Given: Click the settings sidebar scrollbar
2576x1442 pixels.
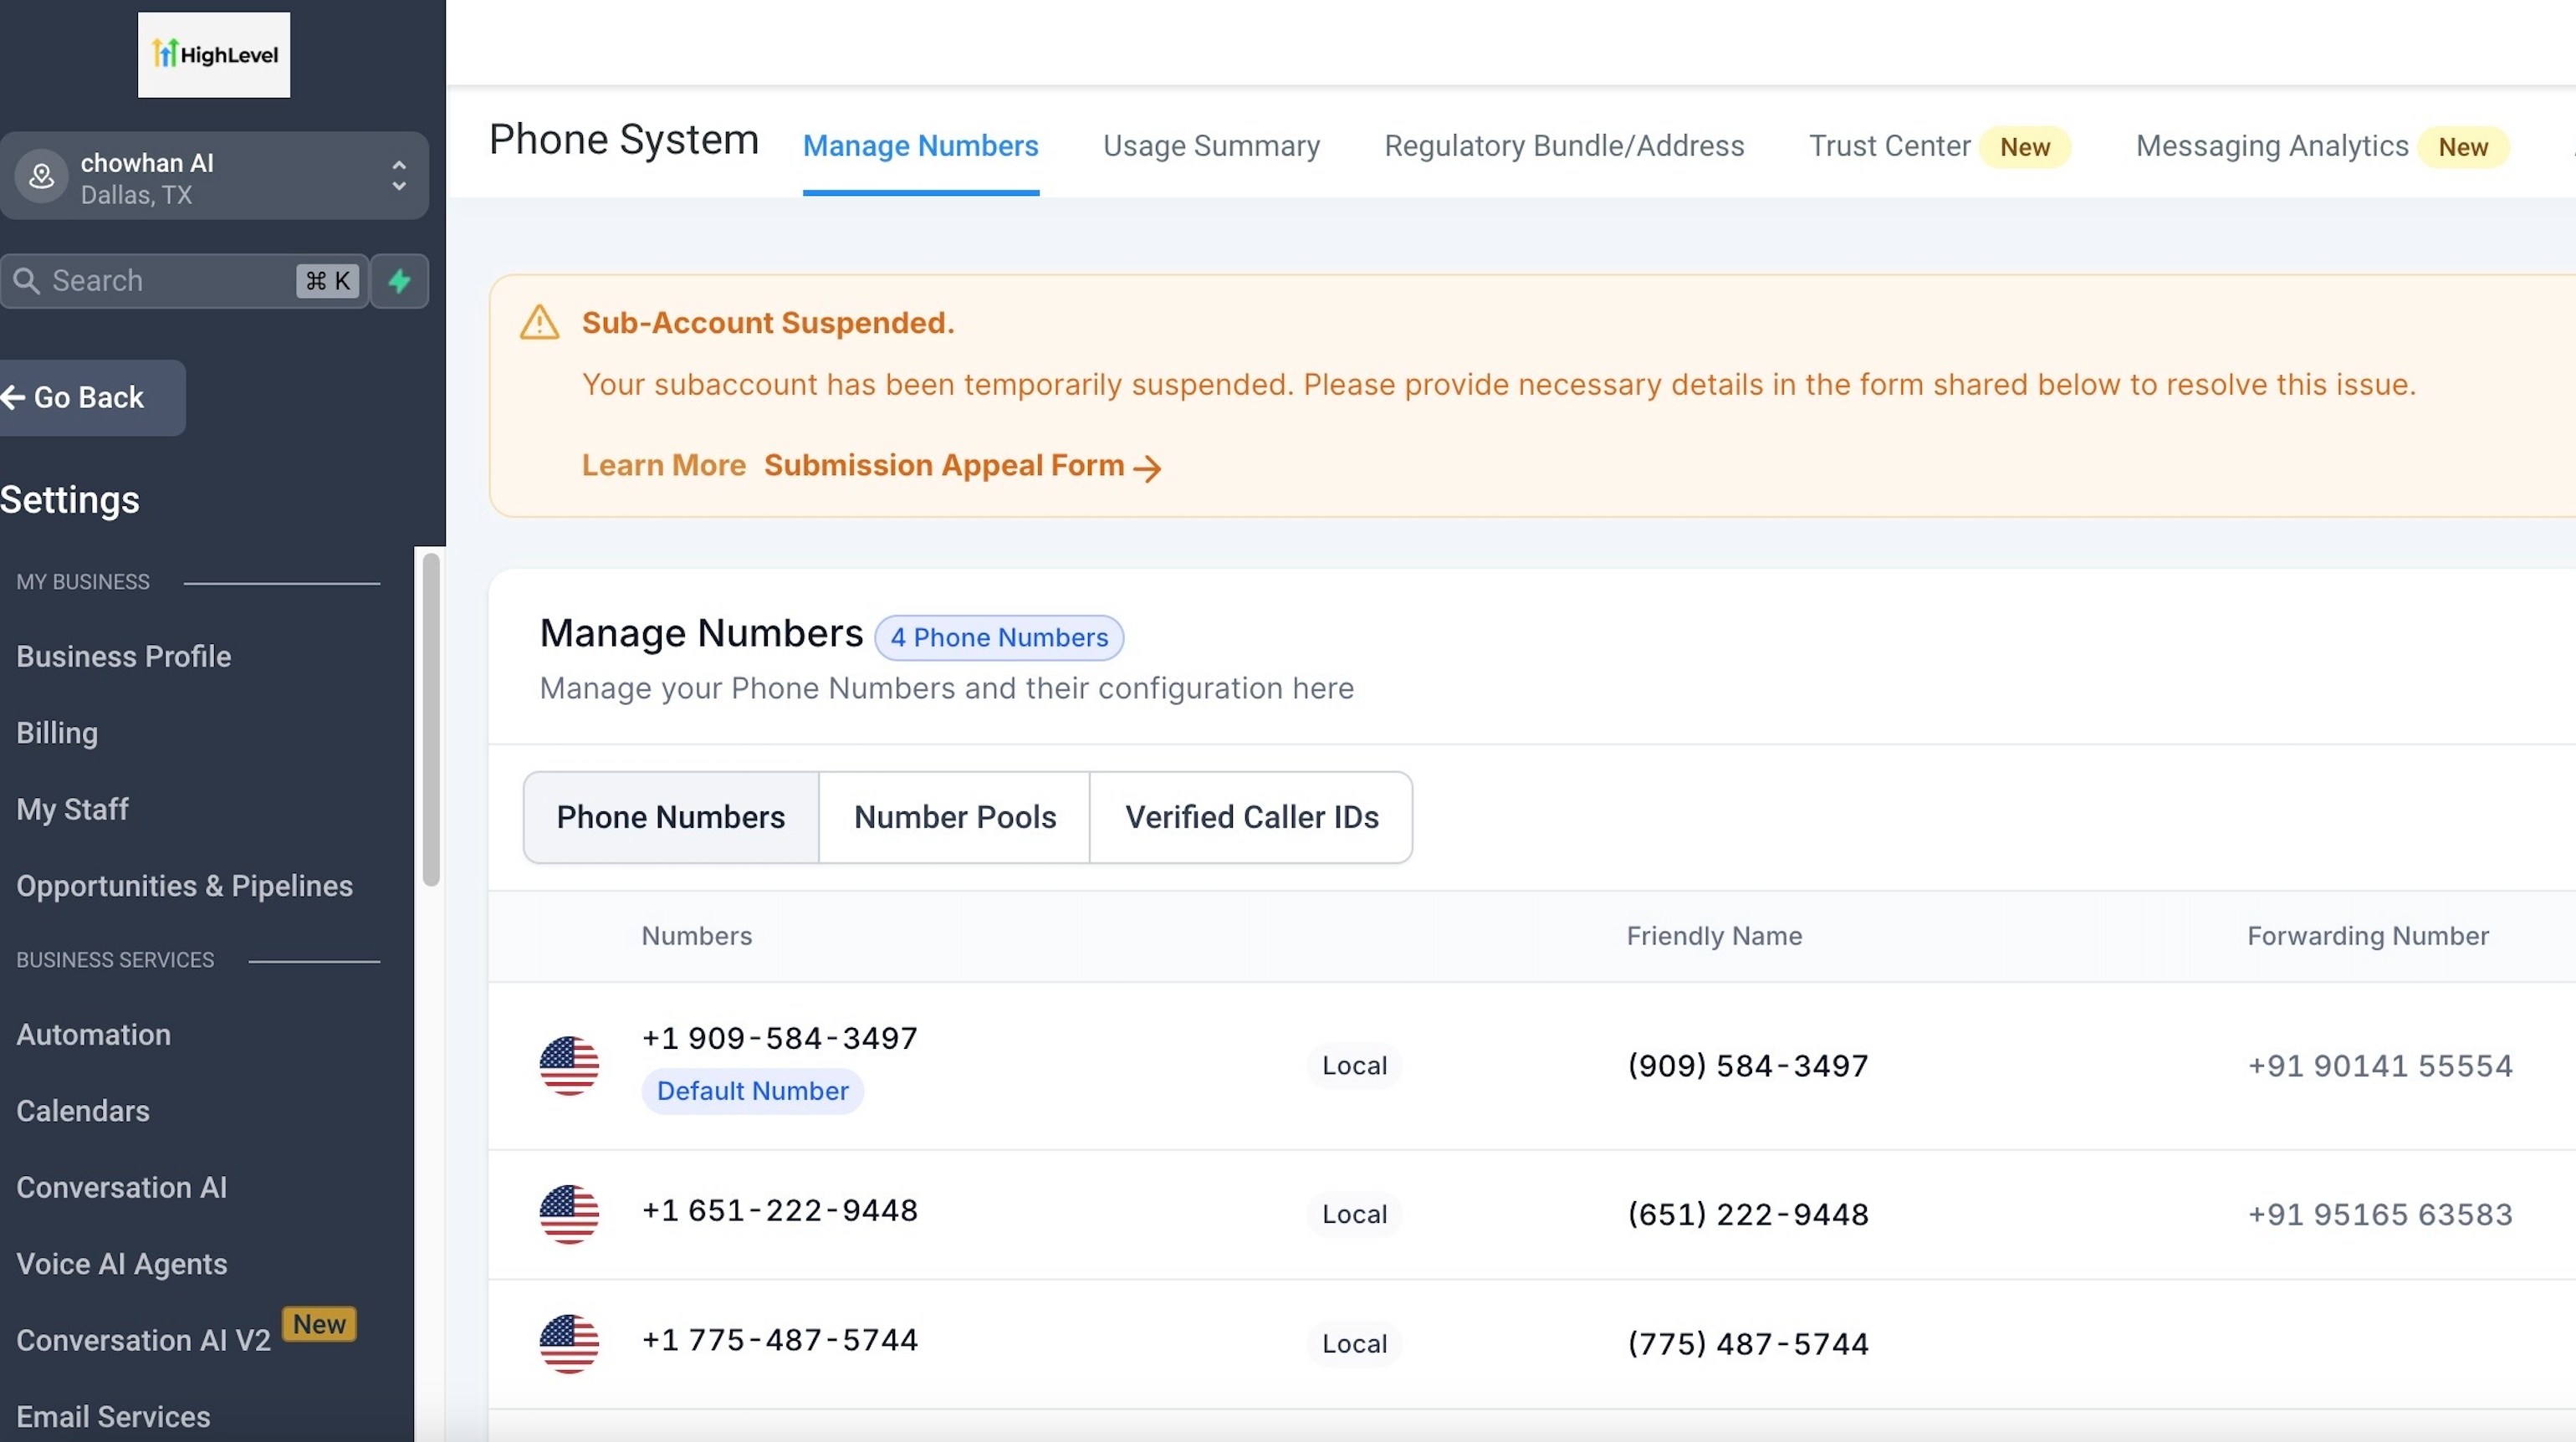Looking at the screenshot, I should pos(431,720).
